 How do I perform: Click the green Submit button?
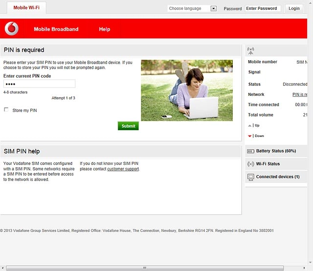click(x=128, y=126)
